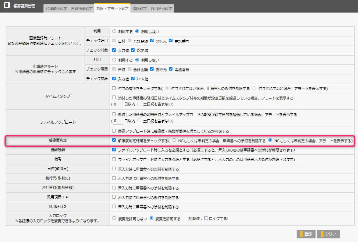Go to the 汎用項目設定 tab
The image size is (358, 242).
point(161,9)
